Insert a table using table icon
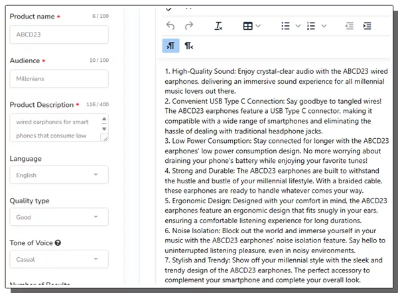Screen dimensions: 398x293 click(x=247, y=26)
